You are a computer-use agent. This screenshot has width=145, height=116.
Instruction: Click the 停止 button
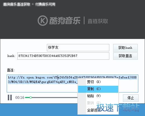[131, 98]
